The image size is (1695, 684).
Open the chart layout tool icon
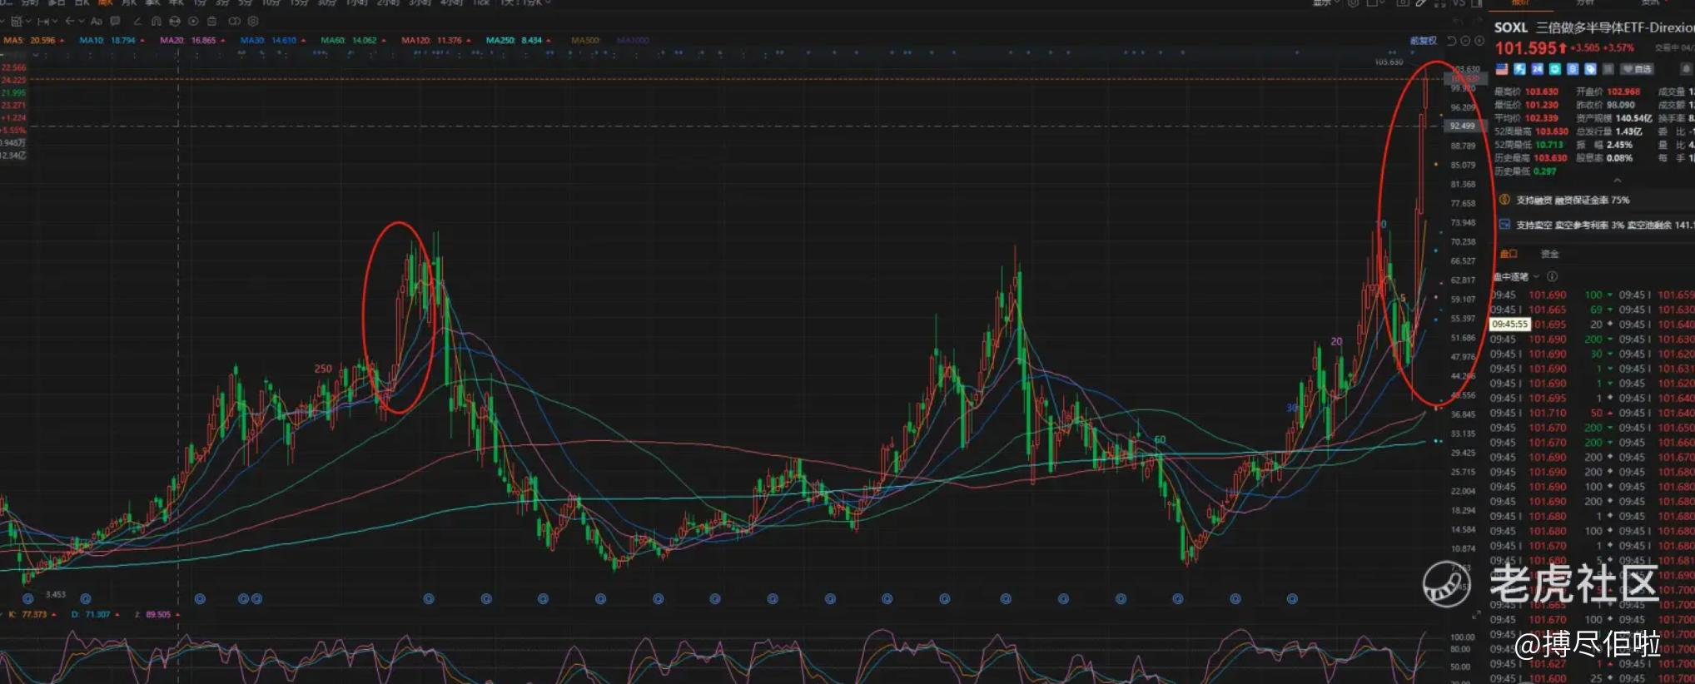pos(16,21)
